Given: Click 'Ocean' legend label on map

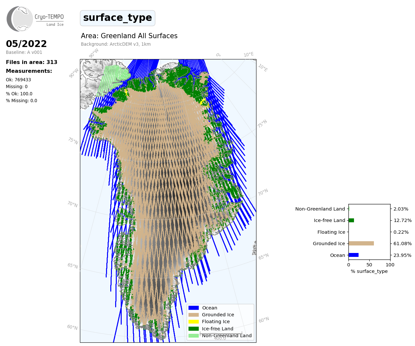Looking at the screenshot, I should coord(209,308).
